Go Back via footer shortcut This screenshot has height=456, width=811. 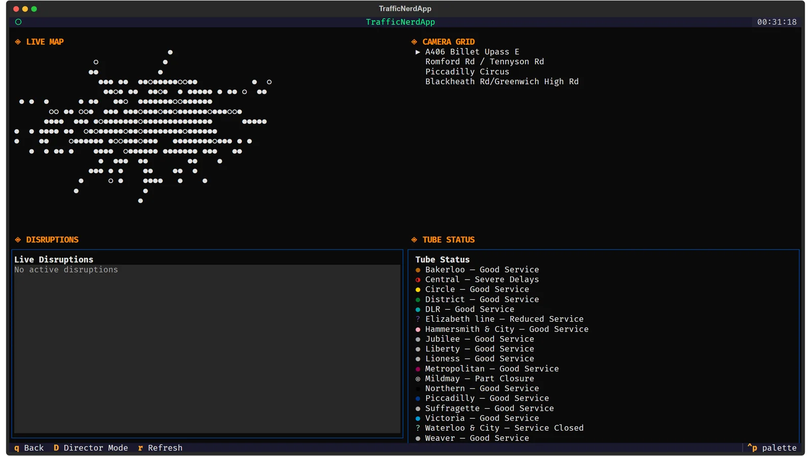tap(29, 448)
